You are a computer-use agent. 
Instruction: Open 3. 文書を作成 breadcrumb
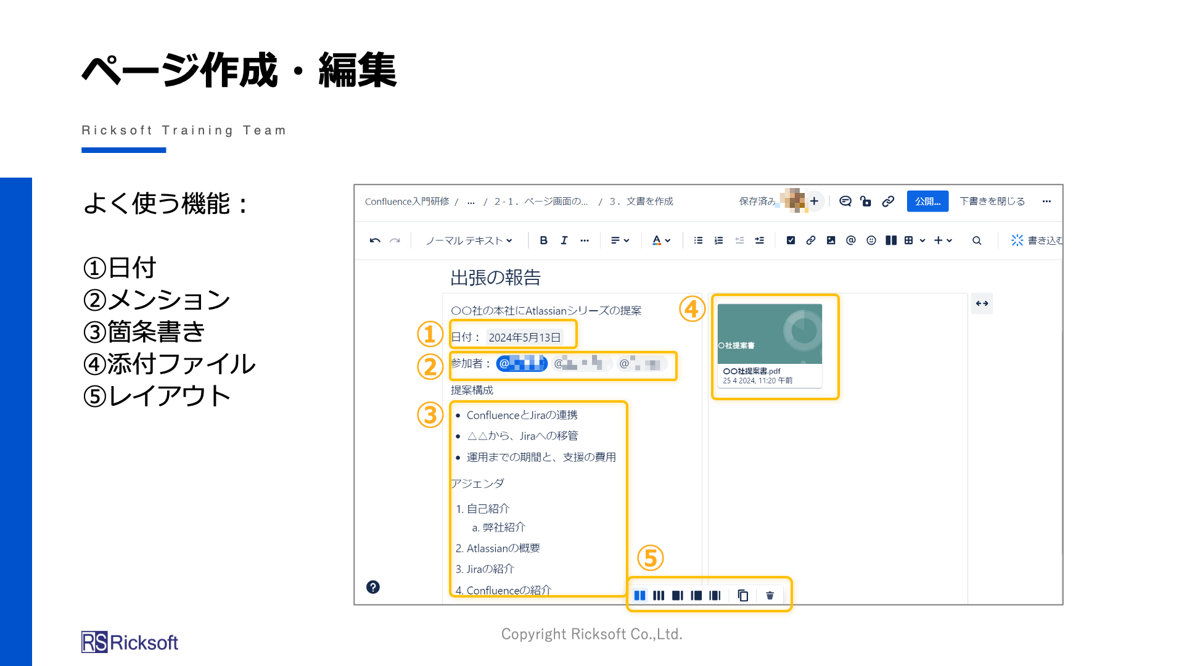pyautogui.click(x=641, y=202)
